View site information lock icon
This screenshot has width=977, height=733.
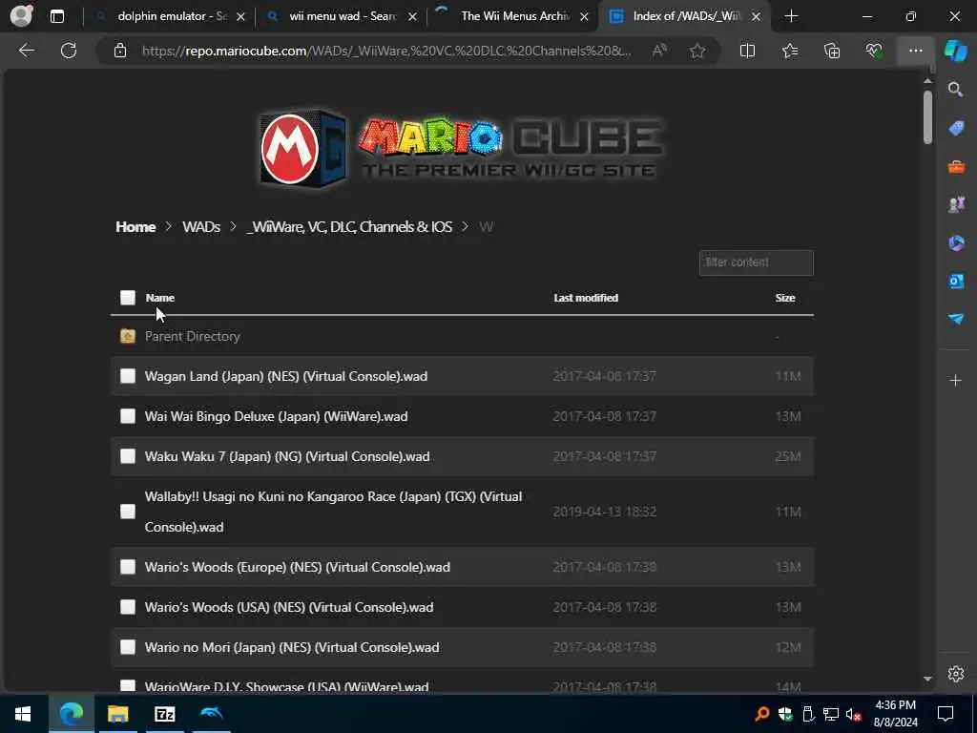pos(120,51)
